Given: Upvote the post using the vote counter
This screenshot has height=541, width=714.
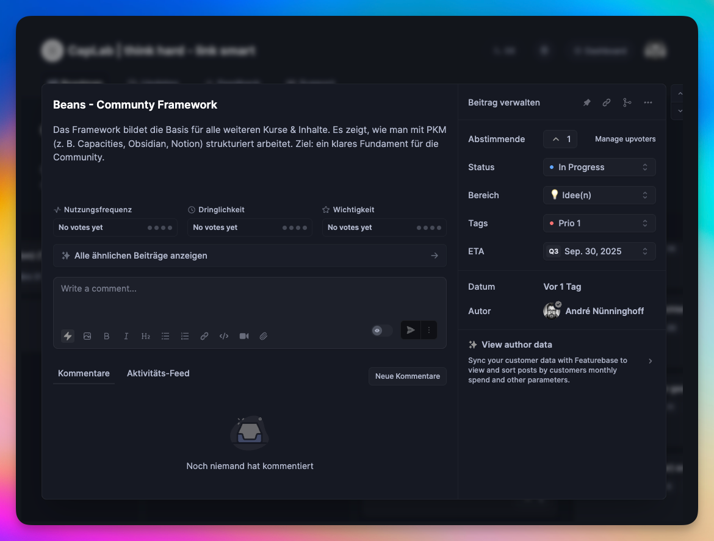Looking at the screenshot, I should point(560,139).
